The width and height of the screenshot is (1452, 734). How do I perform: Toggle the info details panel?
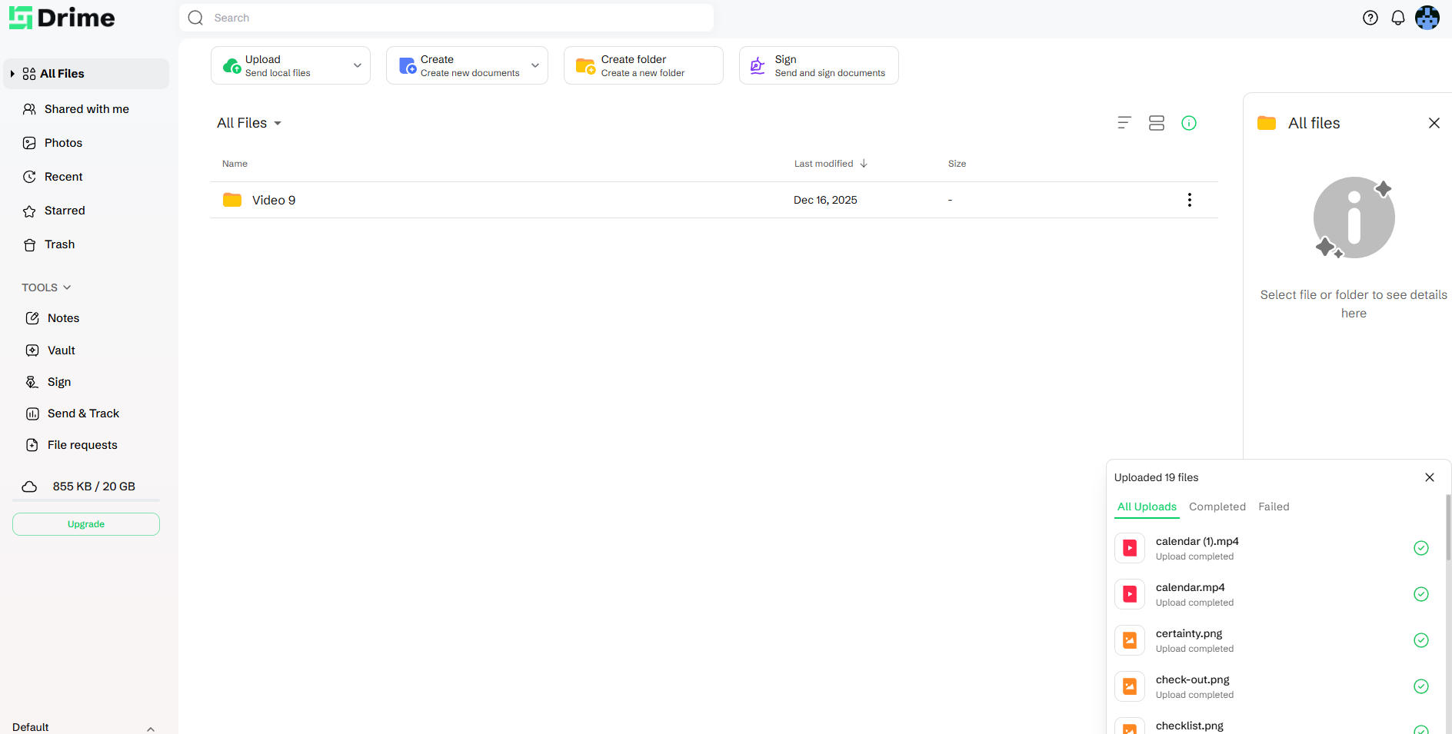click(x=1188, y=123)
